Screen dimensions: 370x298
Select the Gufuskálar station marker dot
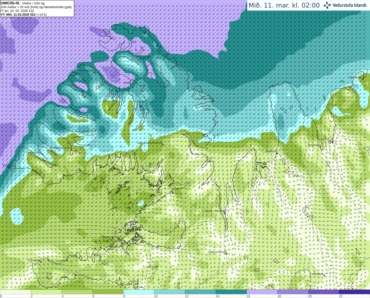[41, 262]
